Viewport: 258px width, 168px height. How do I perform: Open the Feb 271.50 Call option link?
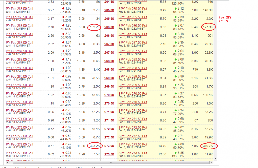coord(19,119)
